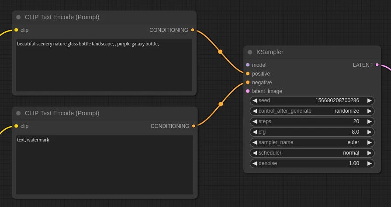Click the negative prompt text box with 'text, watermark'
Screen dimensions: 391x207
point(104,165)
